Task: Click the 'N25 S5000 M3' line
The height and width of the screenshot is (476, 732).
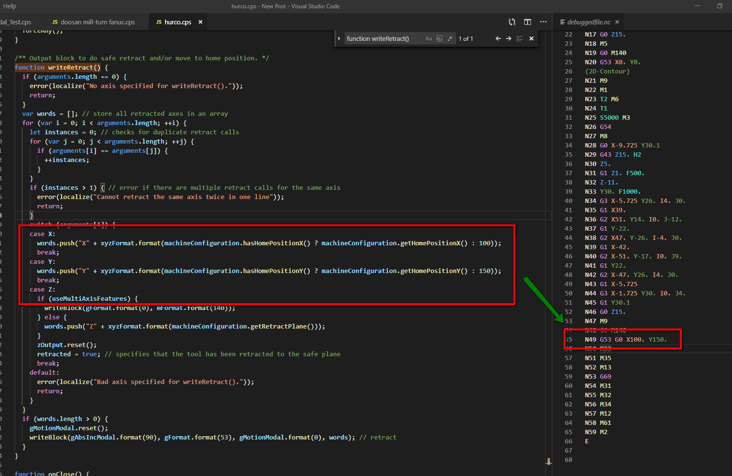Action: pyautogui.click(x=607, y=118)
